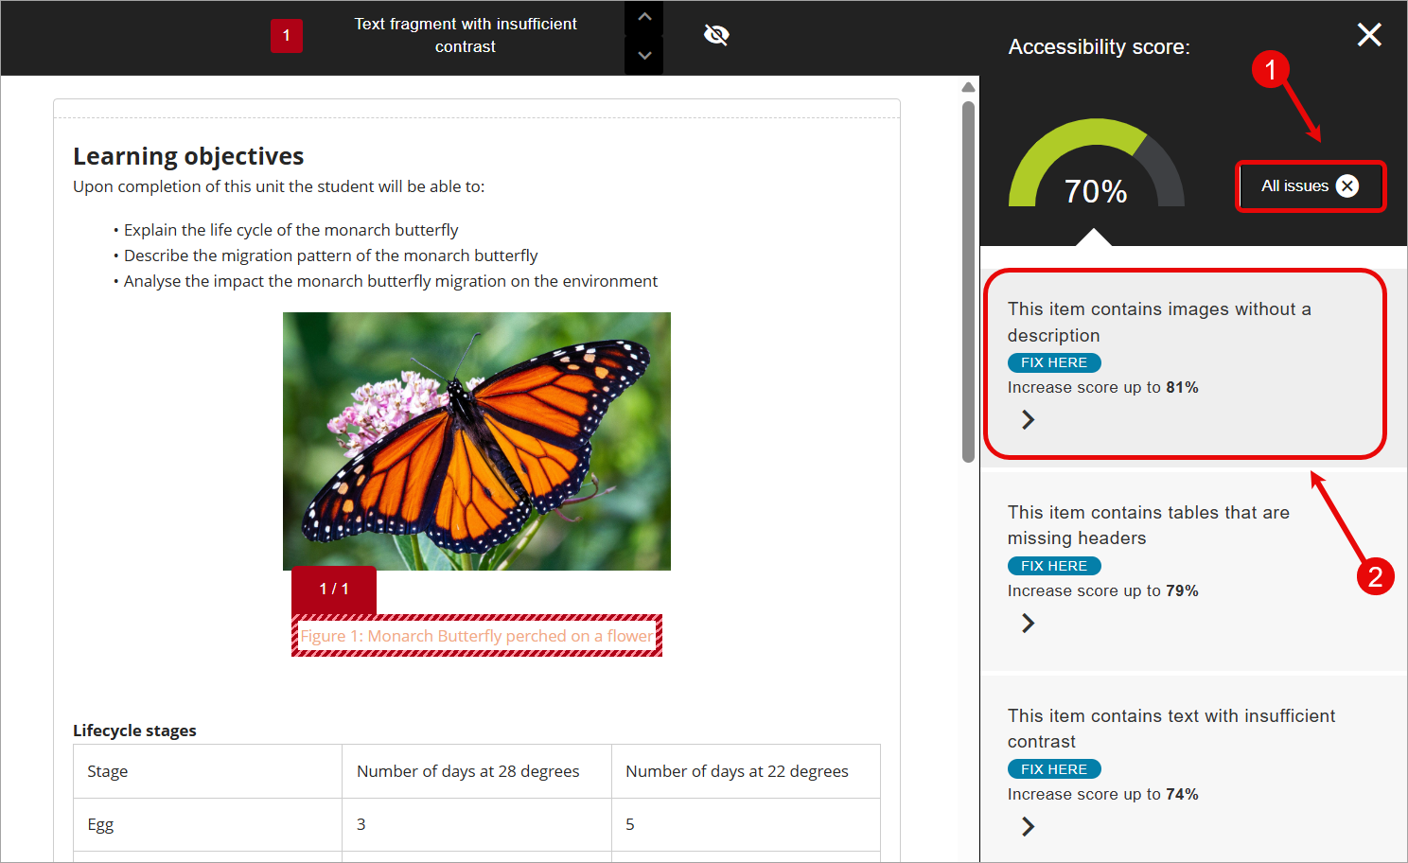Image resolution: width=1408 pixels, height=863 pixels.
Task: Click 'Number of days at 28 degrees' cell
Action: click(x=477, y=771)
